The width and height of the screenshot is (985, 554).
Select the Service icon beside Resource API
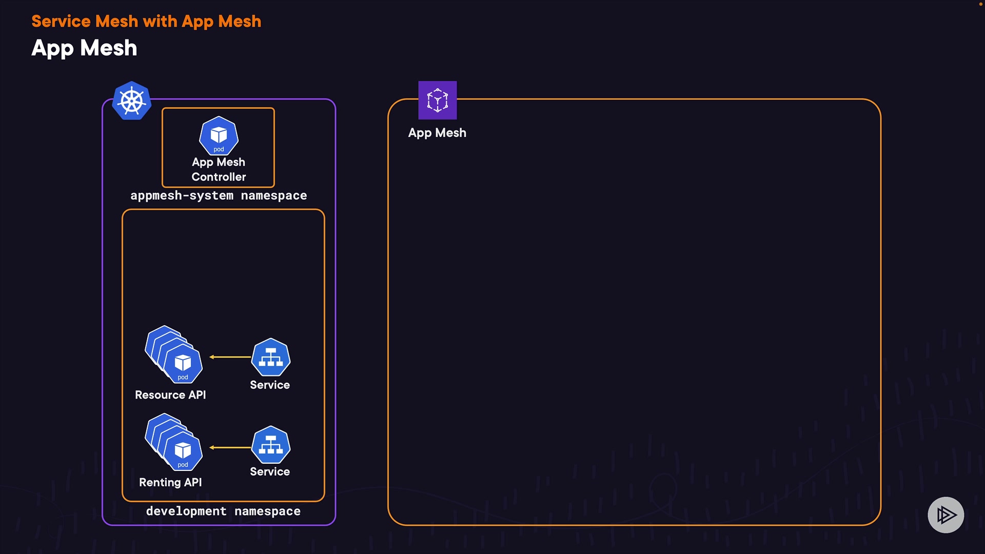[x=270, y=357]
